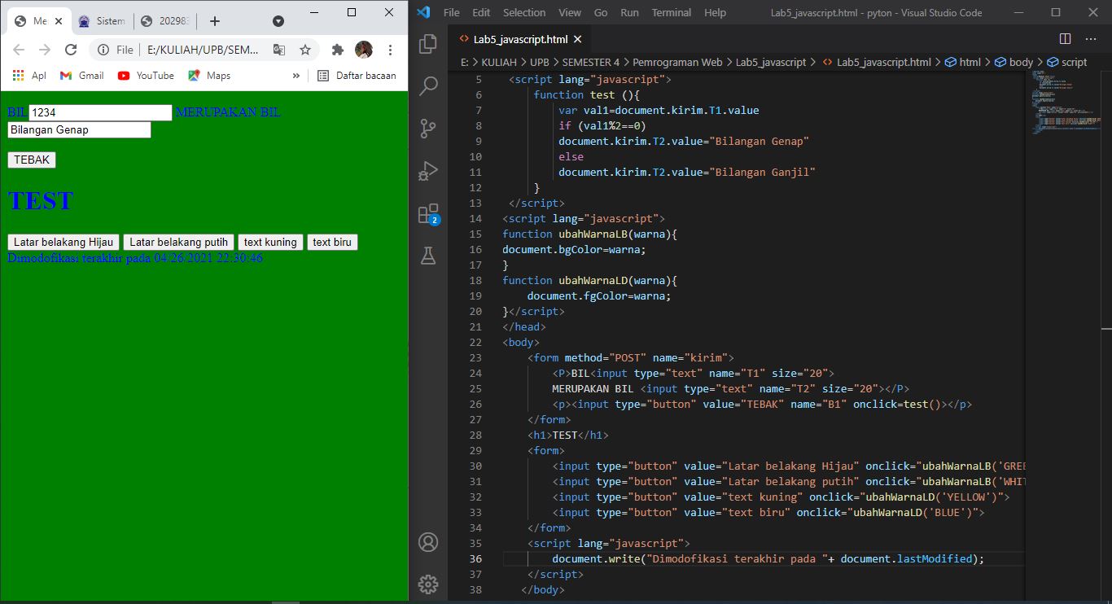Open the Testing view via flask icon
The image size is (1112, 604).
428,255
